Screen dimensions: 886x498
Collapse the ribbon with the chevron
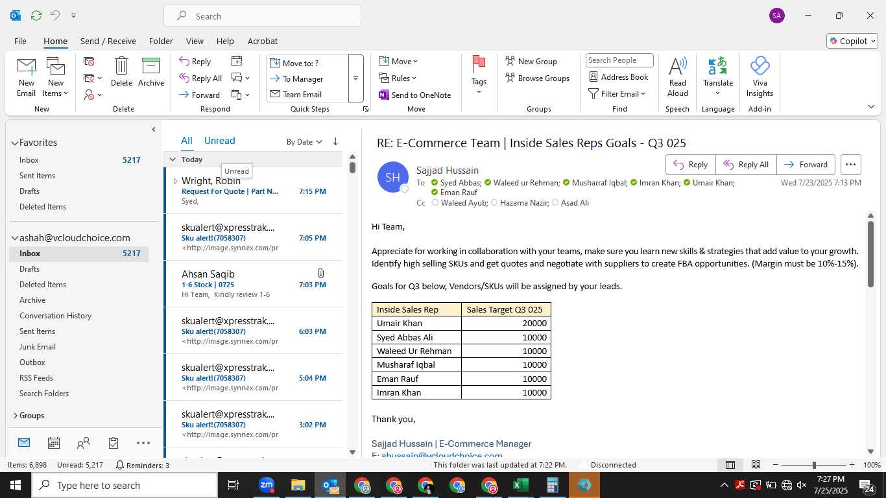[871, 106]
